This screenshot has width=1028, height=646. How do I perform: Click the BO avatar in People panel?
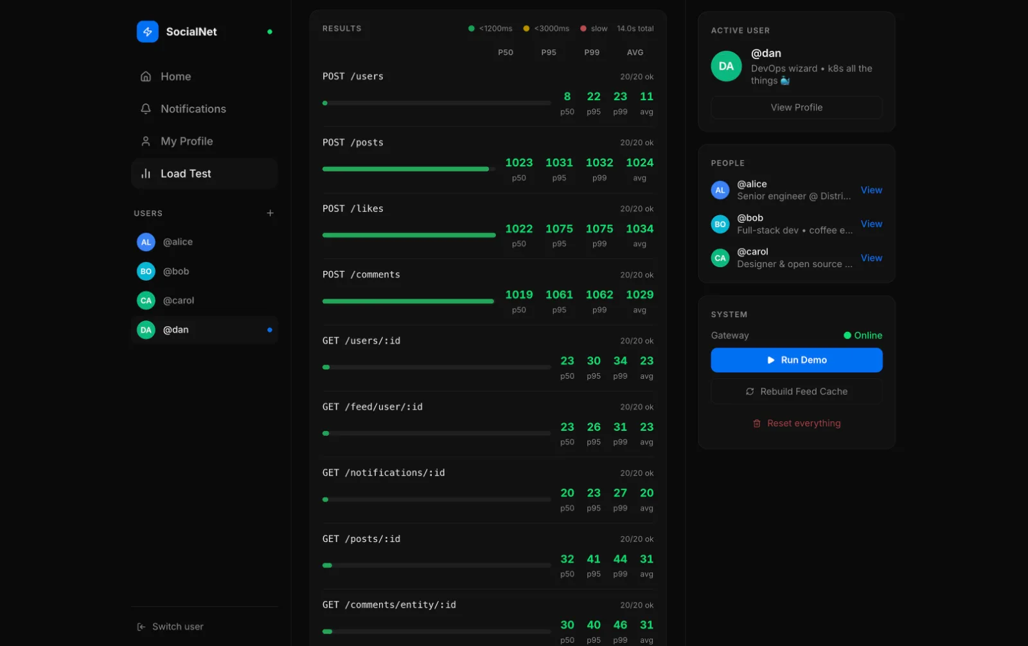click(720, 224)
